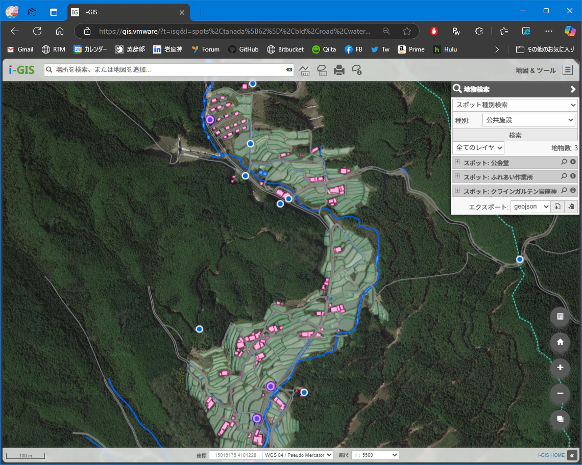The width and height of the screenshot is (582, 465).
Task: Refresh the browser page
Action: click(x=37, y=31)
